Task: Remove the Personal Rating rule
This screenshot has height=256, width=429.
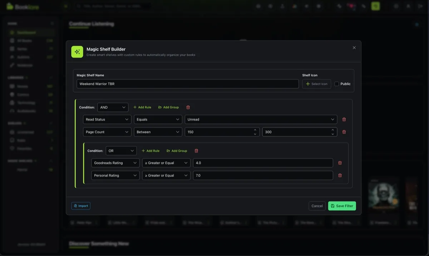Action: coord(340,175)
